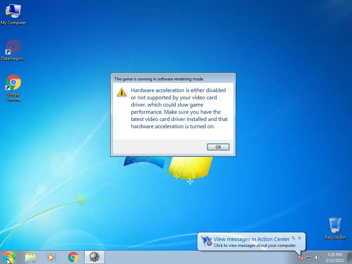Click the 'Hardware acceleration is either disabled' message text
The width and height of the screenshot is (352, 264).
pos(179,108)
